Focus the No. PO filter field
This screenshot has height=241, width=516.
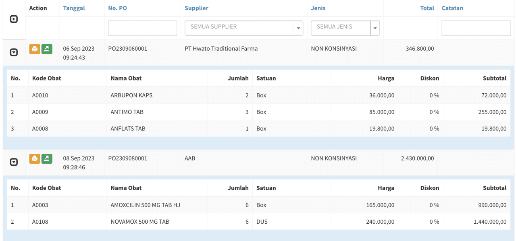(142, 28)
